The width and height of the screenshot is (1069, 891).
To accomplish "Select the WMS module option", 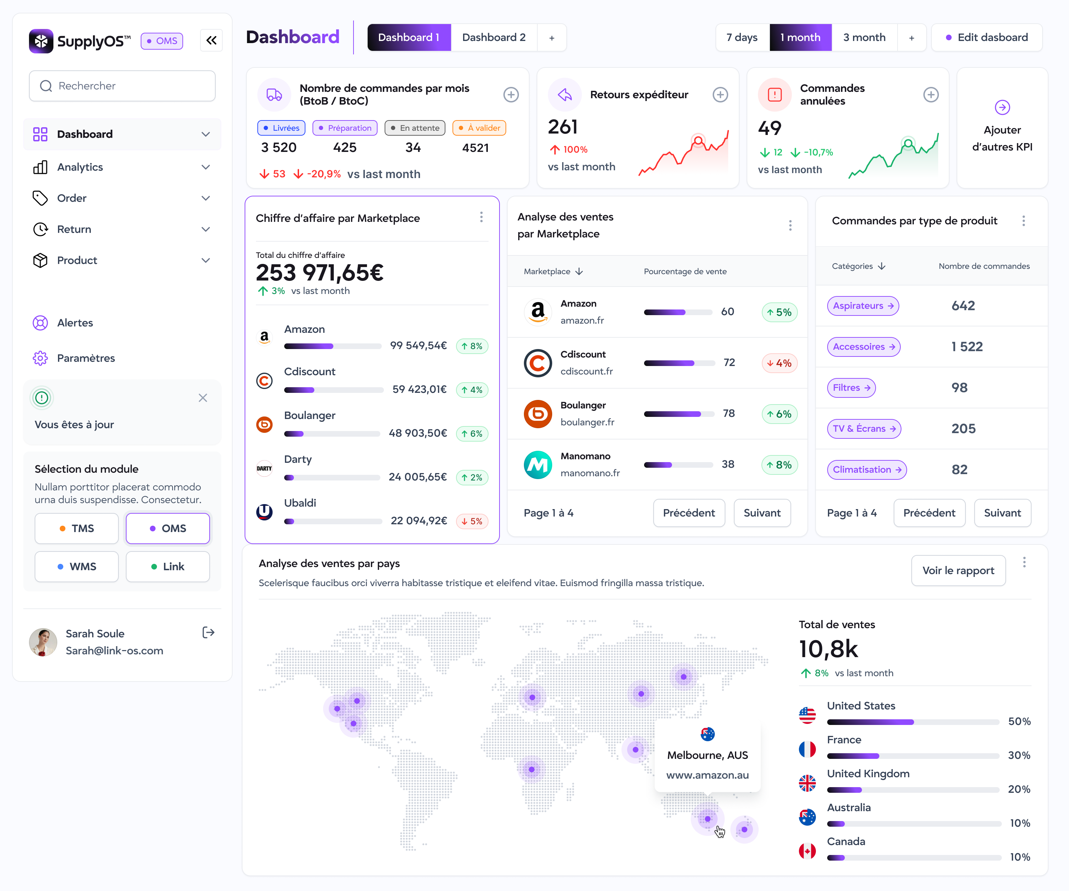I will (77, 566).
